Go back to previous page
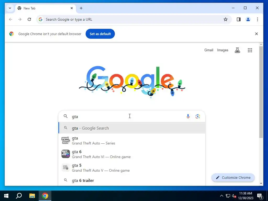The height and width of the screenshot is (201, 268). click(10, 19)
